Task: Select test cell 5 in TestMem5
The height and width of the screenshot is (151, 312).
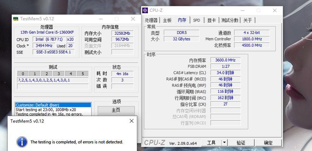Action: pyautogui.click(x=83, y=74)
